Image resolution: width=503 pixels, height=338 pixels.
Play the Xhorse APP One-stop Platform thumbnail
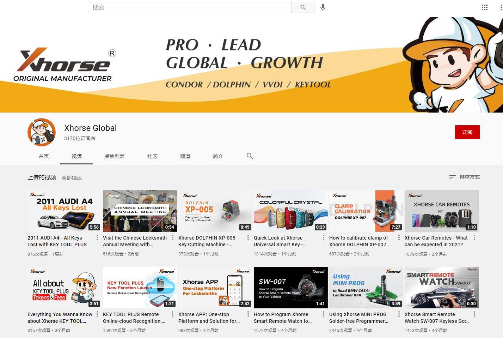[x=215, y=288]
